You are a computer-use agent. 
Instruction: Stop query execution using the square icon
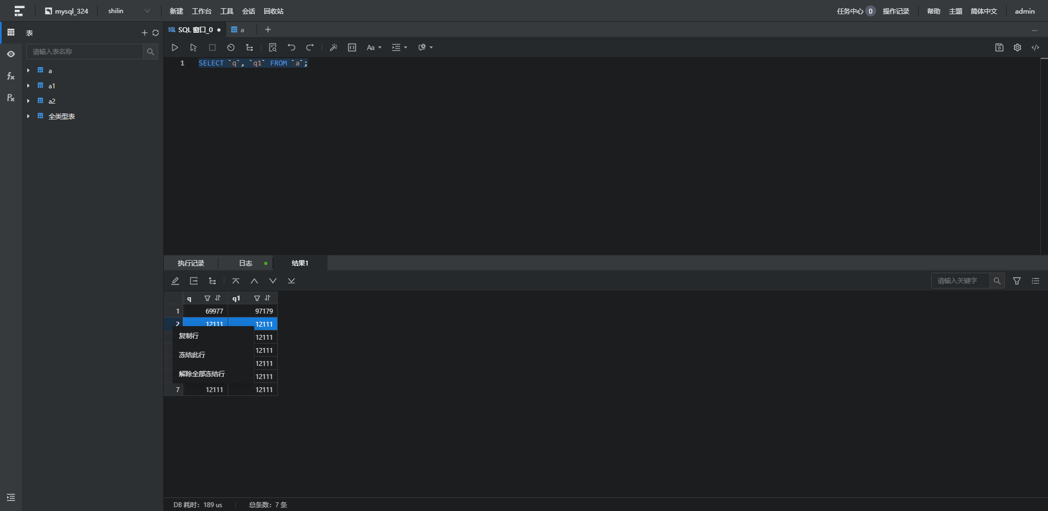click(x=212, y=47)
